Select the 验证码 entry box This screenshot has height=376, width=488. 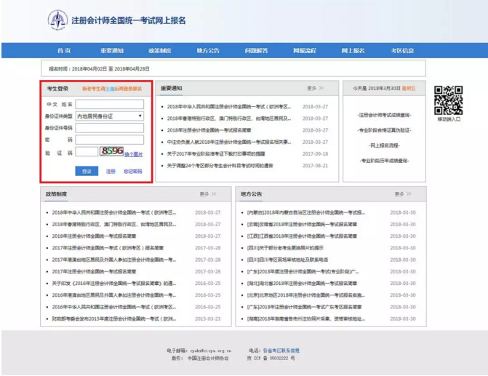pos(87,152)
